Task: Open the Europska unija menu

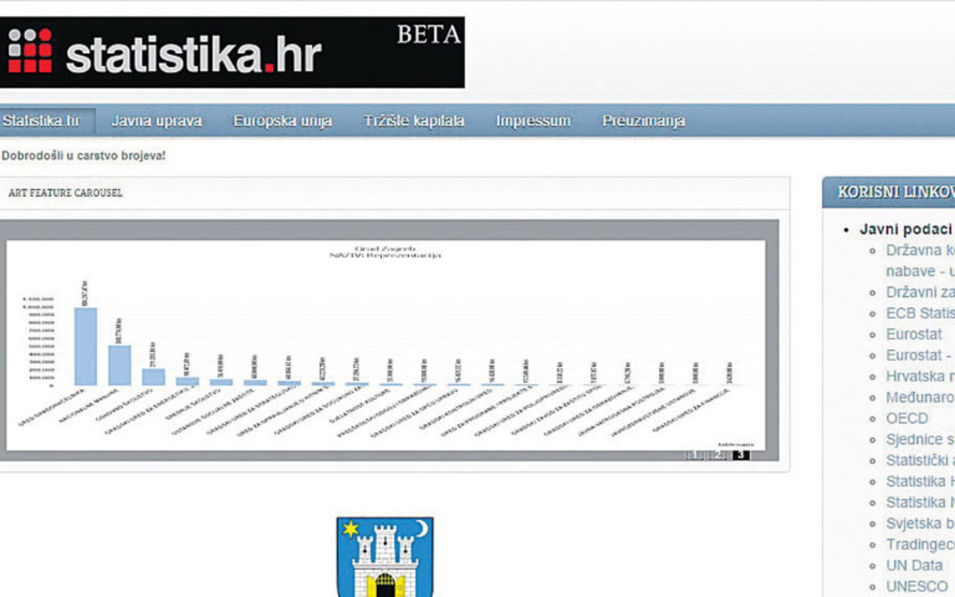Action: click(282, 121)
